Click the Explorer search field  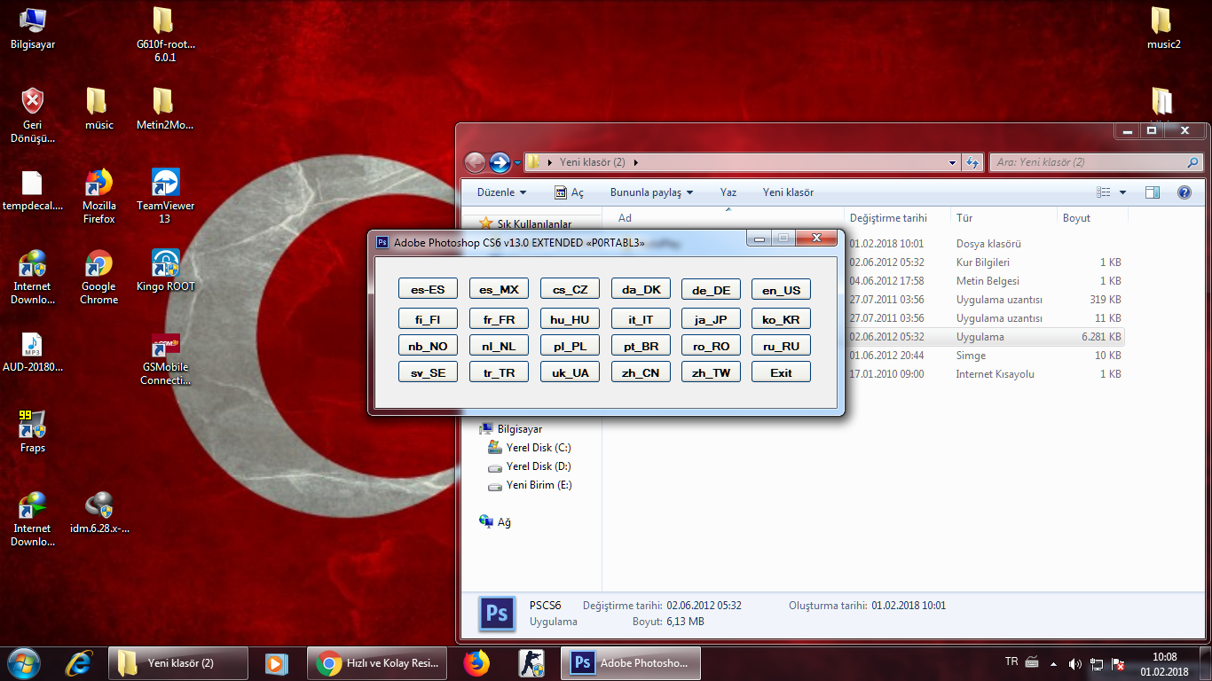(x=1095, y=162)
